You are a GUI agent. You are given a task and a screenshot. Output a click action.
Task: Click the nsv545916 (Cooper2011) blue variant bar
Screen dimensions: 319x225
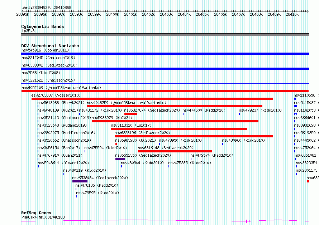[x=165, y=54]
